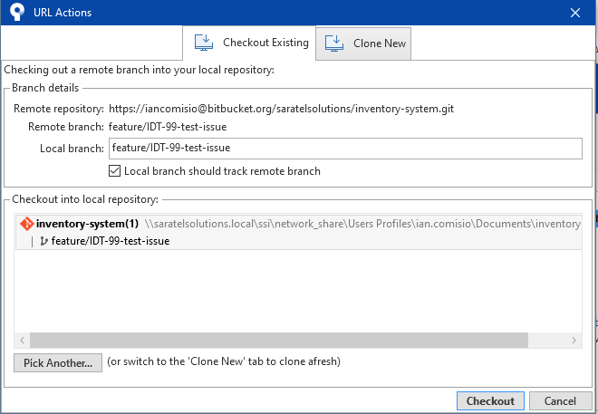Click the remote repository URL text

[x=281, y=109]
